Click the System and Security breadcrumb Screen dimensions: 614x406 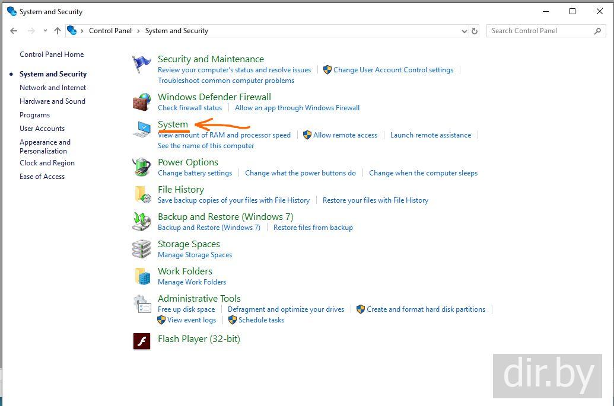click(177, 30)
